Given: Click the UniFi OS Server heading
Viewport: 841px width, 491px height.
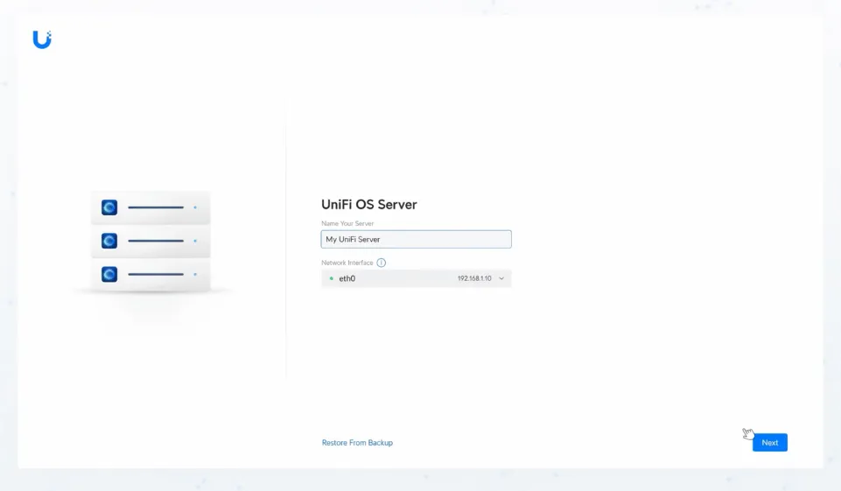Looking at the screenshot, I should pyautogui.click(x=369, y=205).
